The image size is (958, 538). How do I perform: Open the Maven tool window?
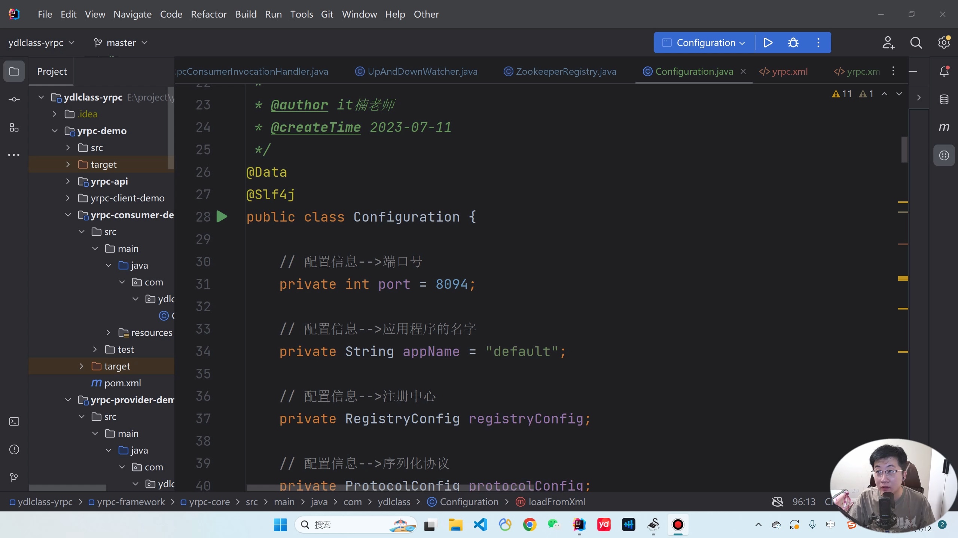click(x=945, y=127)
